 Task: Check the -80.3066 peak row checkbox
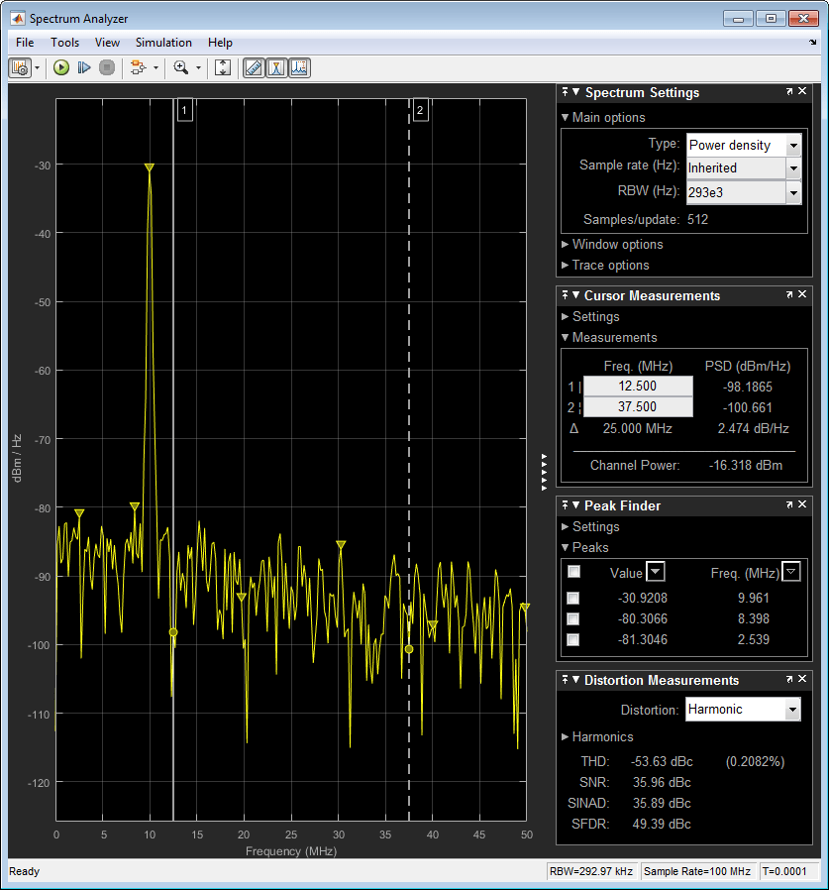572,618
